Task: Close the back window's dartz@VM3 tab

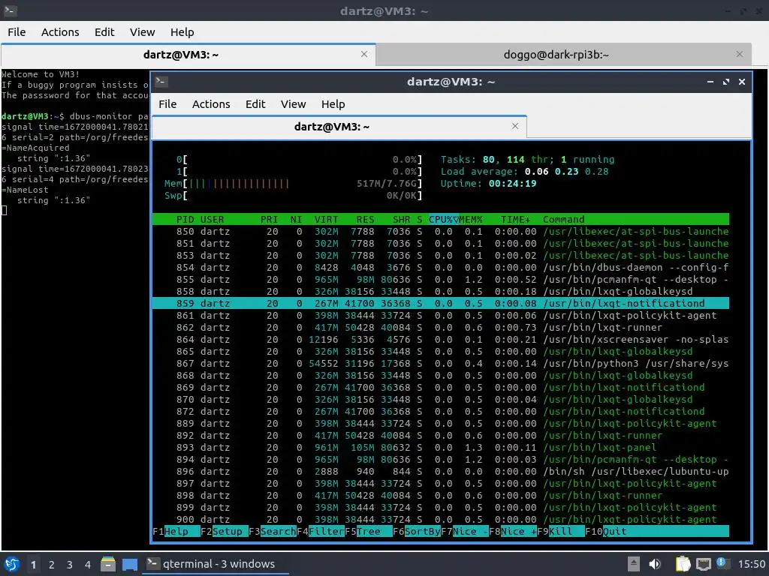Action: tap(364, 54)
